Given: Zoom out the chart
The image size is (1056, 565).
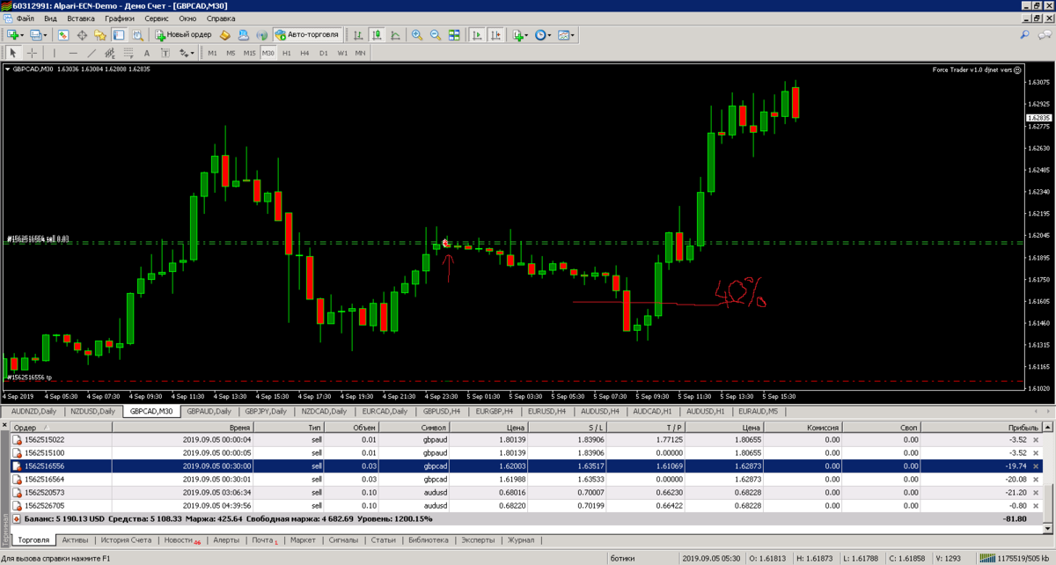Looking at the screenshot, I should click(436, 35).
